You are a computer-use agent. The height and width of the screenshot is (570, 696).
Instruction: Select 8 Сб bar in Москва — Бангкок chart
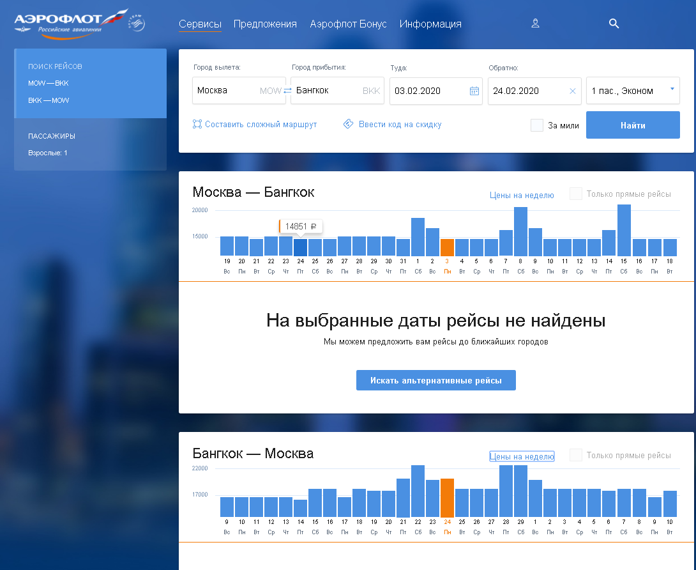coord(520,231)
